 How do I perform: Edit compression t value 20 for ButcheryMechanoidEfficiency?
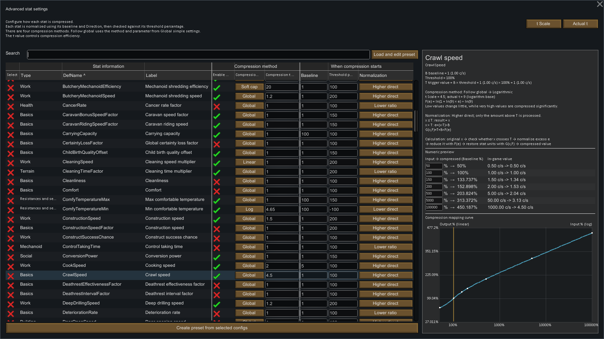[282, 87]
